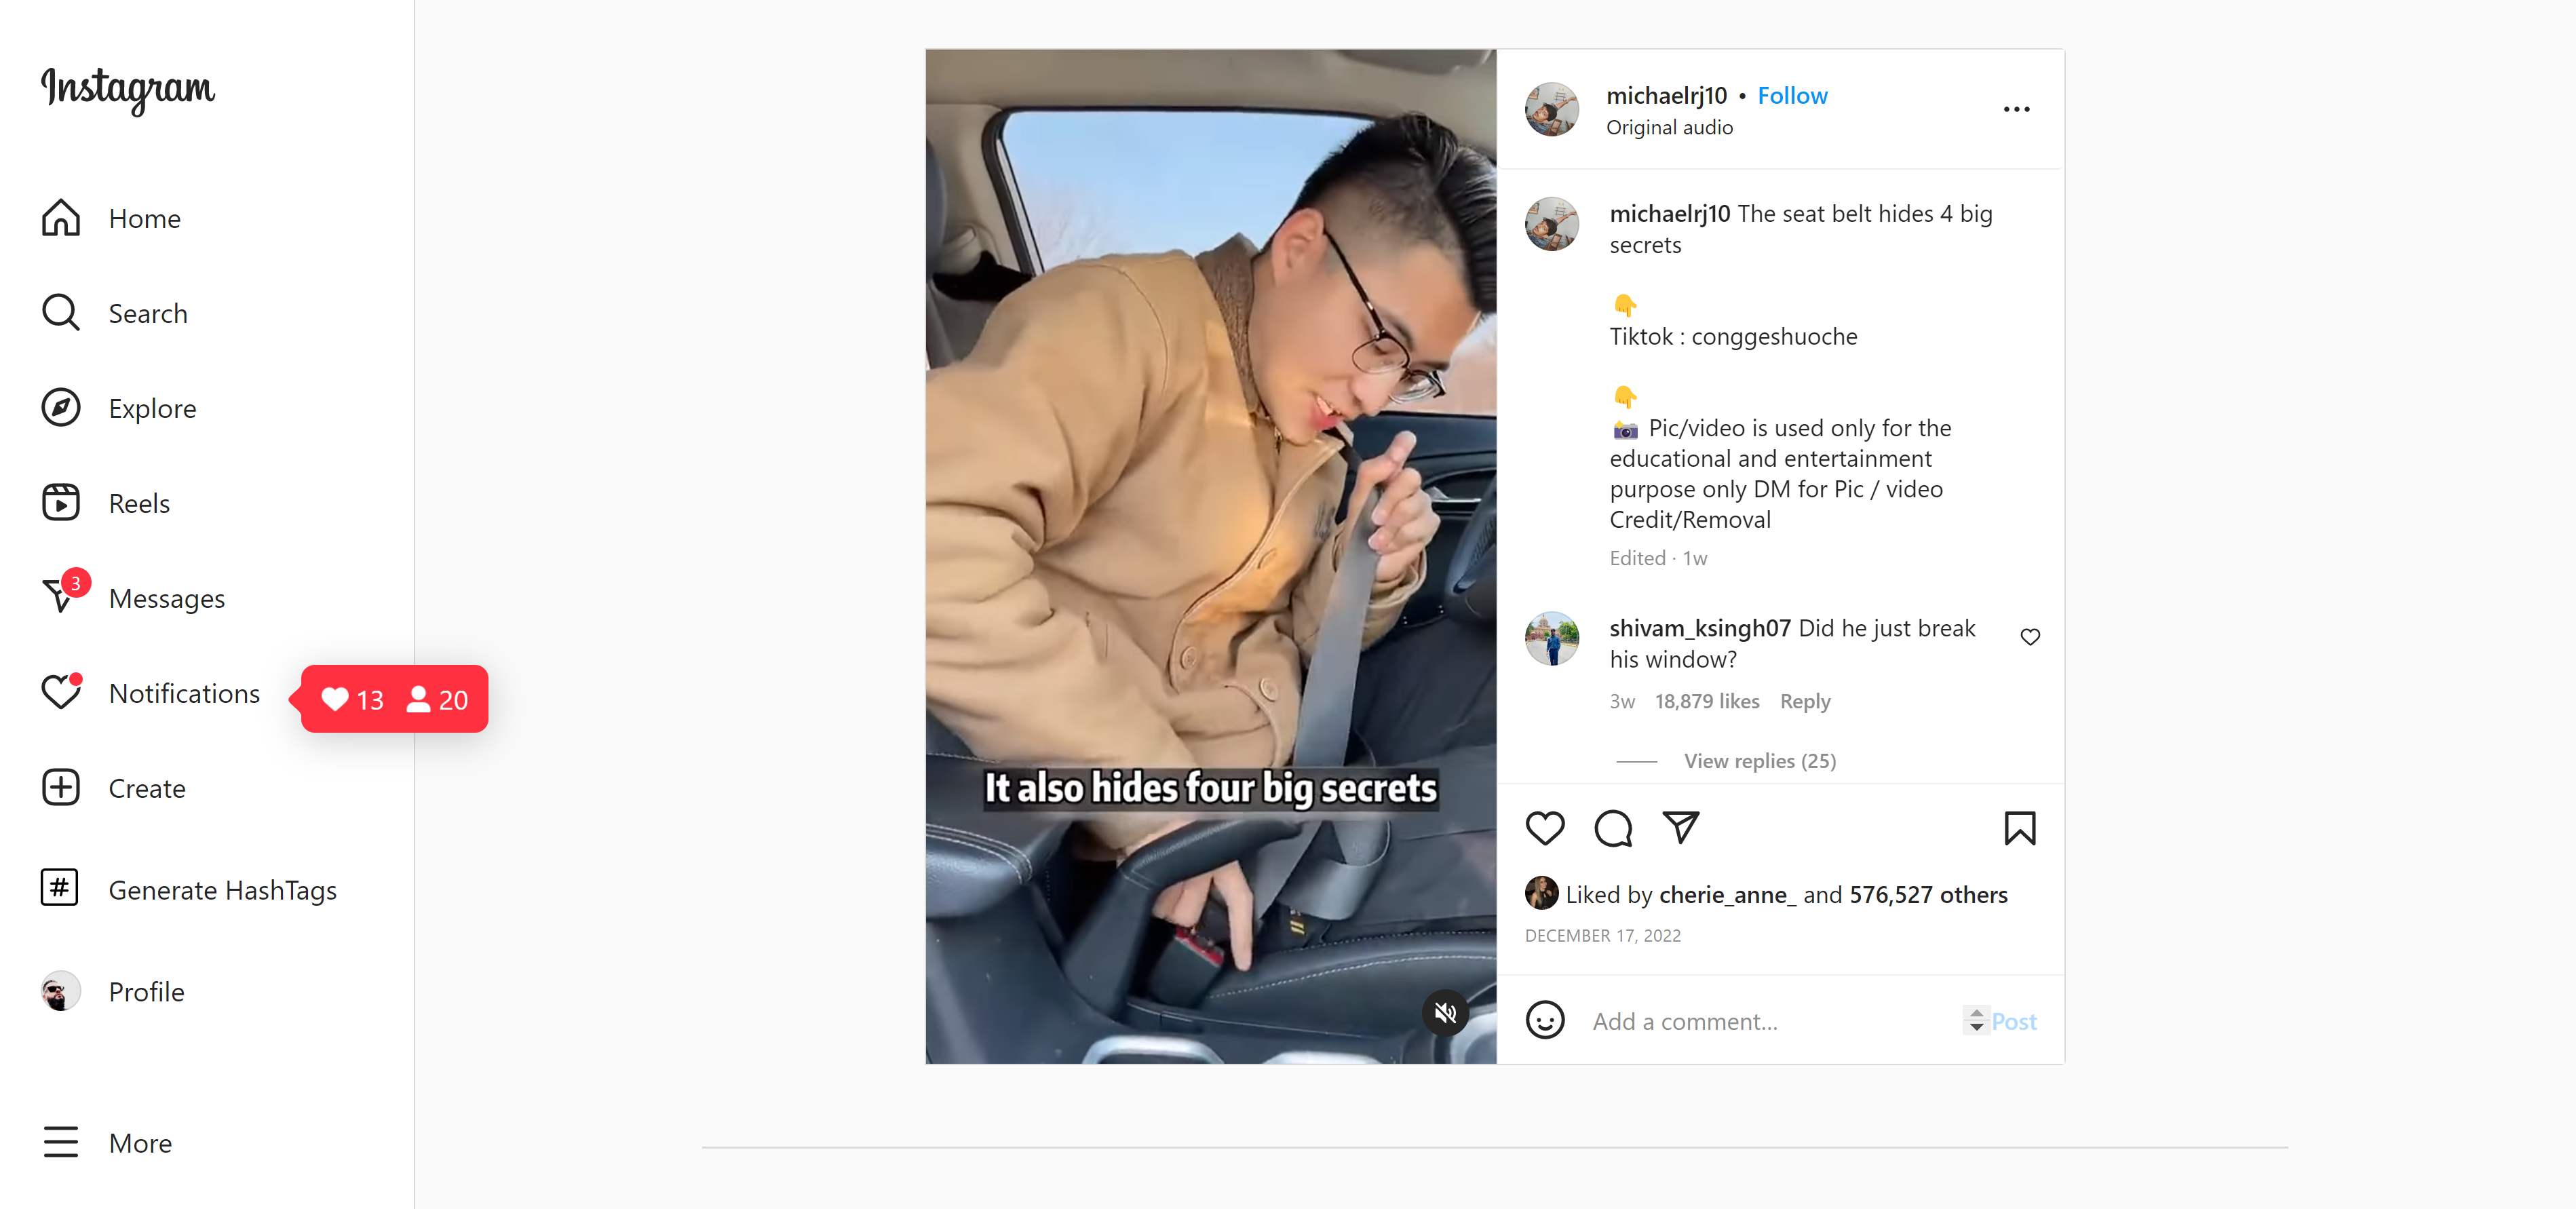
Task: Adjust the comment box stepper arrows
Action: pos(1975,1020)
